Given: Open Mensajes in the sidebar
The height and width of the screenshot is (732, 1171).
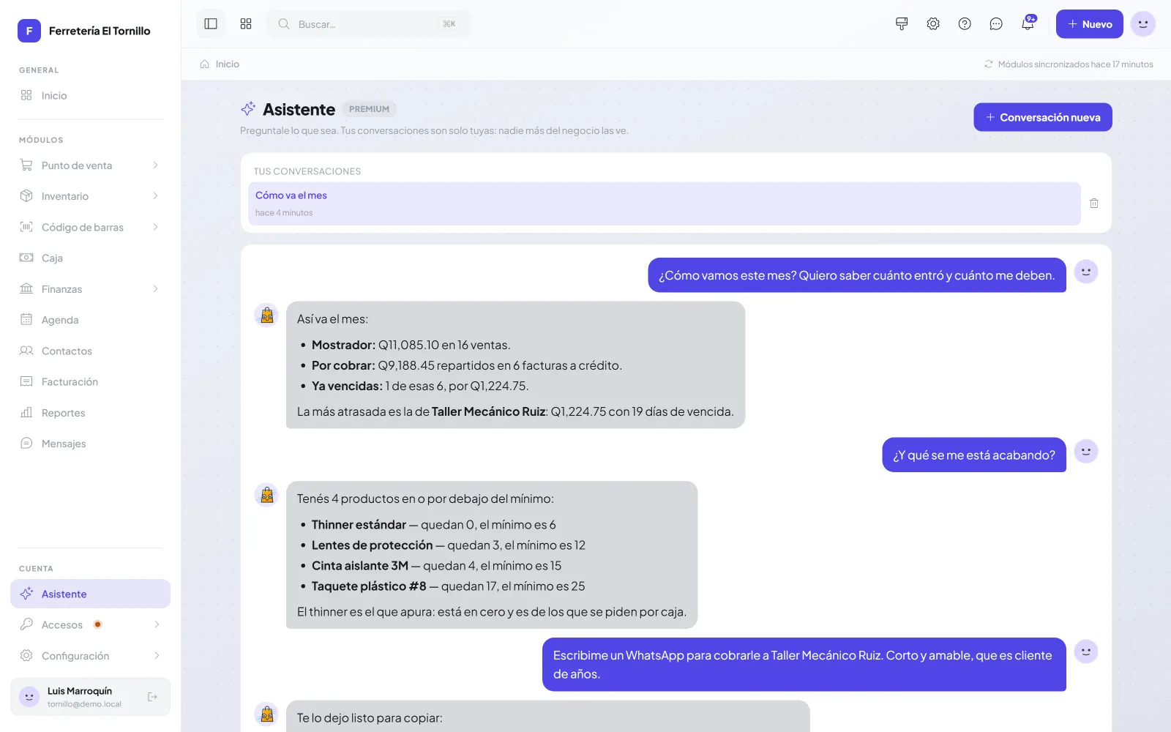Looking at the screenshot, I should click(91, 444).
